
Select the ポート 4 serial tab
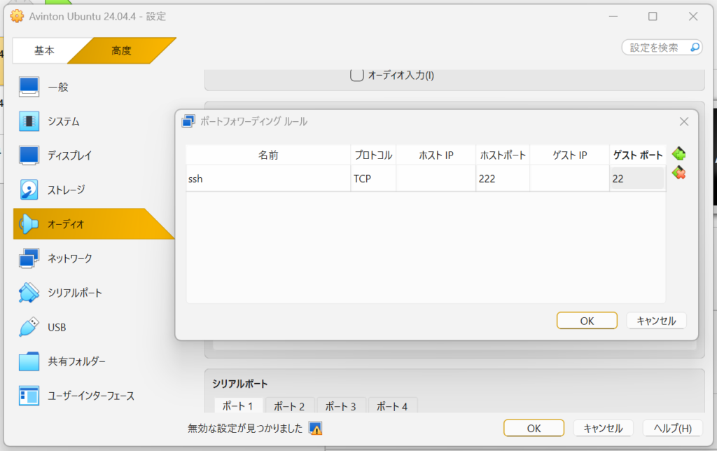[392, 405]
